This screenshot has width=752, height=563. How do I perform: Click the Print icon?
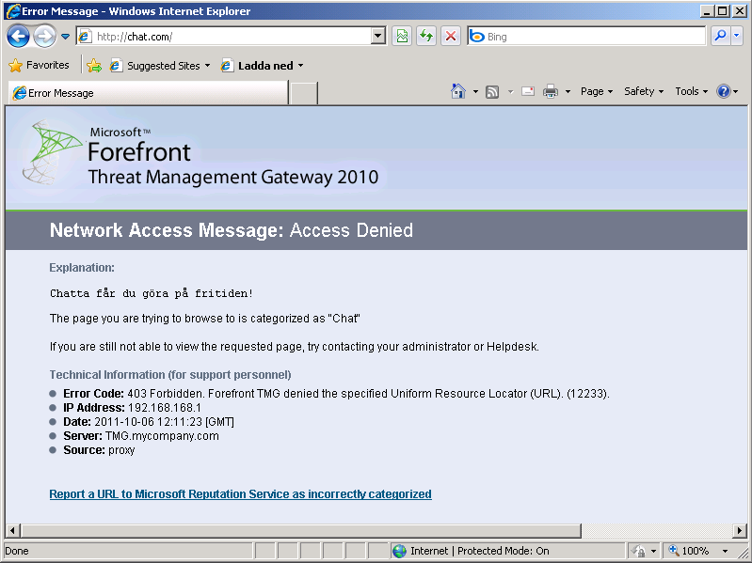click(x=551, y=91)
